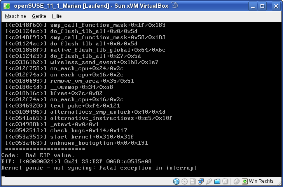
Task: Click the USB device status icon
Action: coord(209,181)
